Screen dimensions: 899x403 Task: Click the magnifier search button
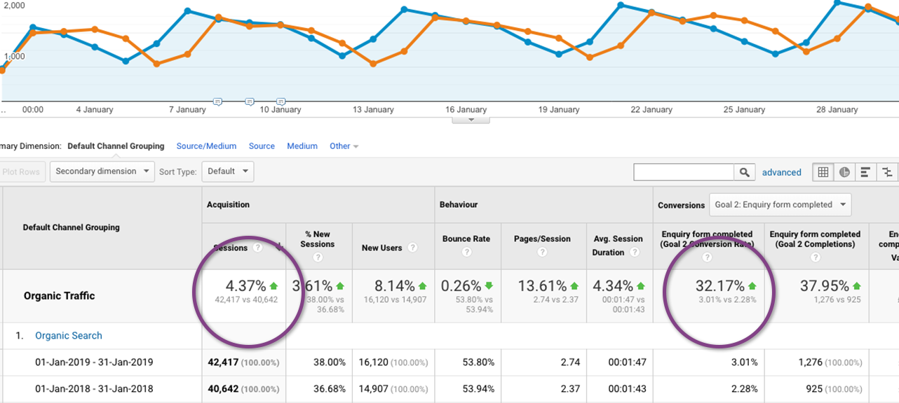click(x=744, y=172)
